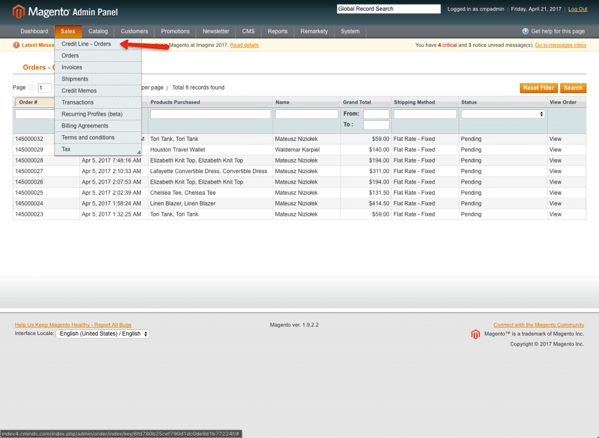
Task: Sort by the Grand Total column header
Action: (x=357, y=102)
